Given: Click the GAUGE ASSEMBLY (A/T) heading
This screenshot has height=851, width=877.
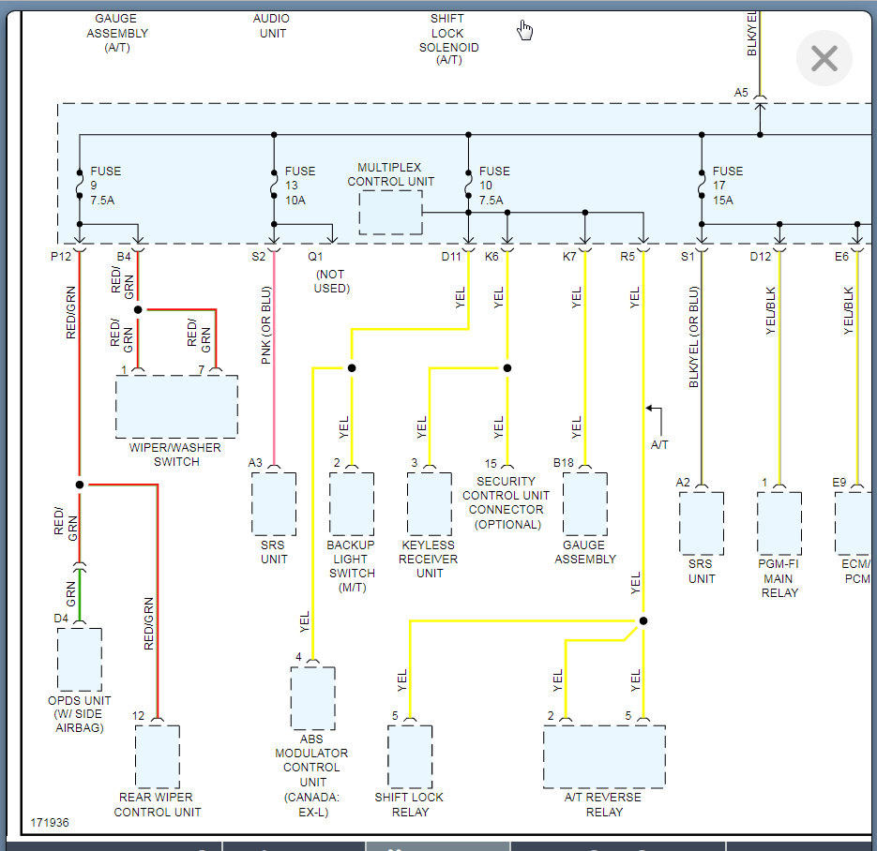Looking at the screenshot, I should [x=117, y=33].
